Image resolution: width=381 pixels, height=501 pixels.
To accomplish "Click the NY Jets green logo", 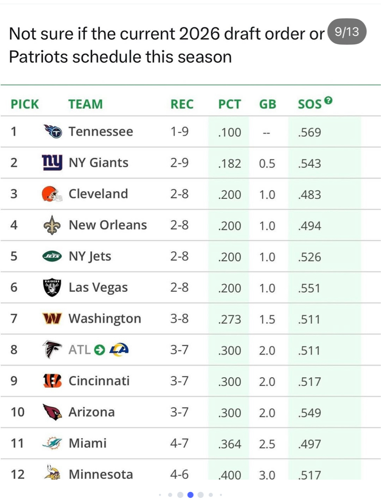I will (53, 256).
